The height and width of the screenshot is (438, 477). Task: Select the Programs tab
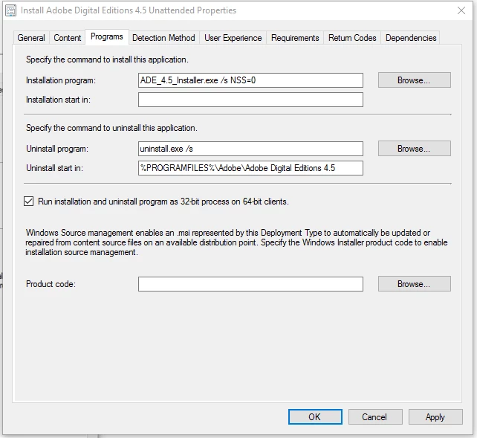coord(107,37)
